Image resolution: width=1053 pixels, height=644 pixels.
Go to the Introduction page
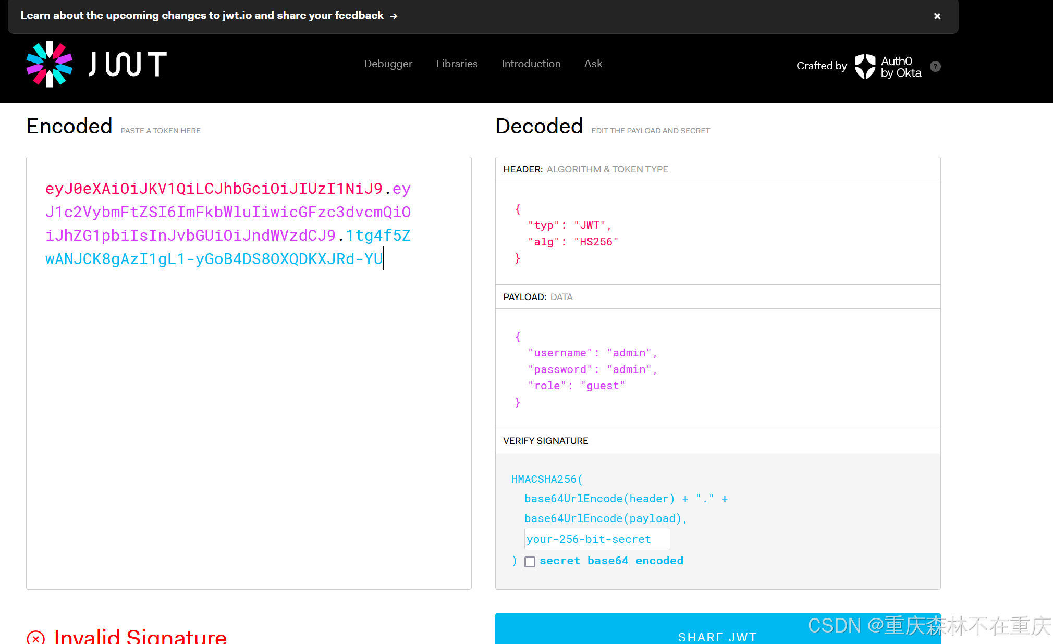[x=531, y=64]
